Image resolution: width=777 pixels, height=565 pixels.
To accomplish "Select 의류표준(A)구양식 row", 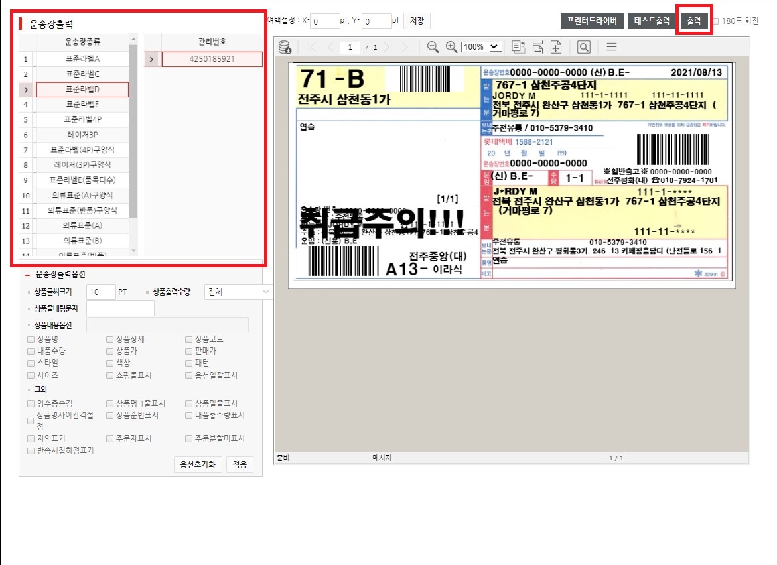I will click(82, 196).
